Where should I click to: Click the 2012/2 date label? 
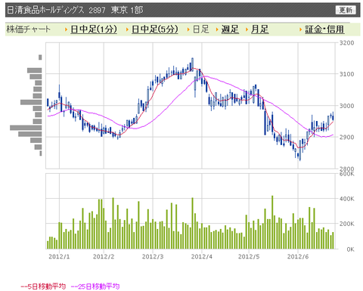pos(104,257)
